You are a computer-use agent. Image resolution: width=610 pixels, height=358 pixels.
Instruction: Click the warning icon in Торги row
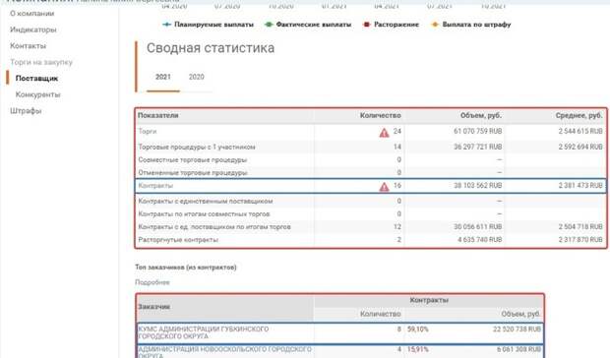[384, 133]
